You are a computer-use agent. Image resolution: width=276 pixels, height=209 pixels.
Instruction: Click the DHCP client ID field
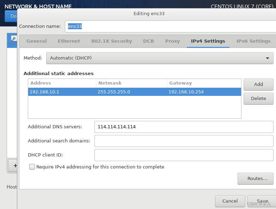(184, 155)
